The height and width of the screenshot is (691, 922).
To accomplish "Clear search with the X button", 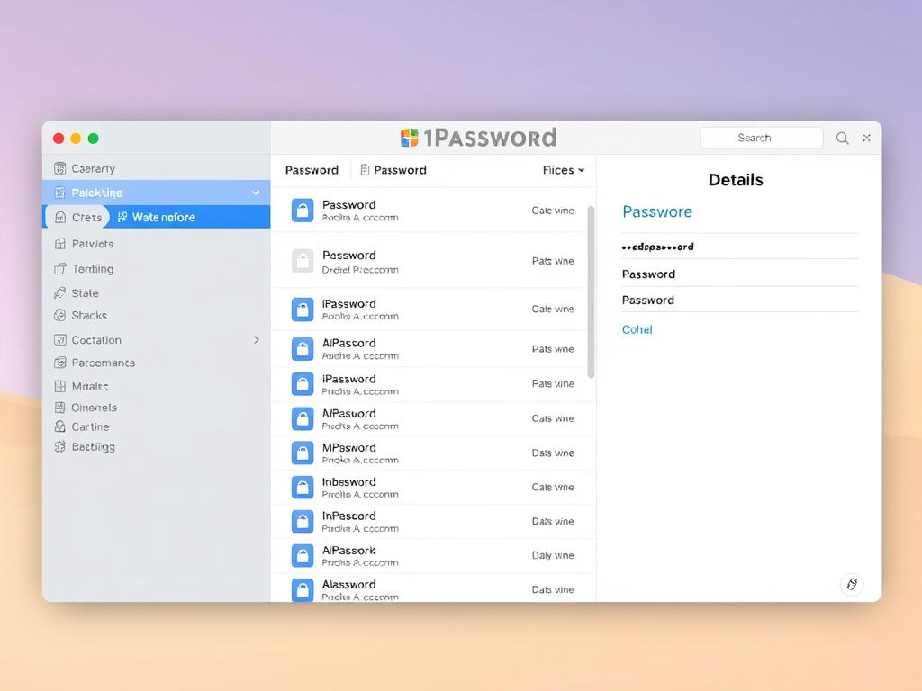I will click(x=866, y=138).
